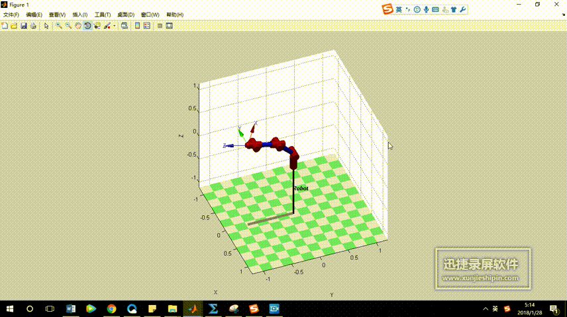Viewport: 567px width, 317px height.
Task: Click the Sogou input method logo
Action: point(387,9)
